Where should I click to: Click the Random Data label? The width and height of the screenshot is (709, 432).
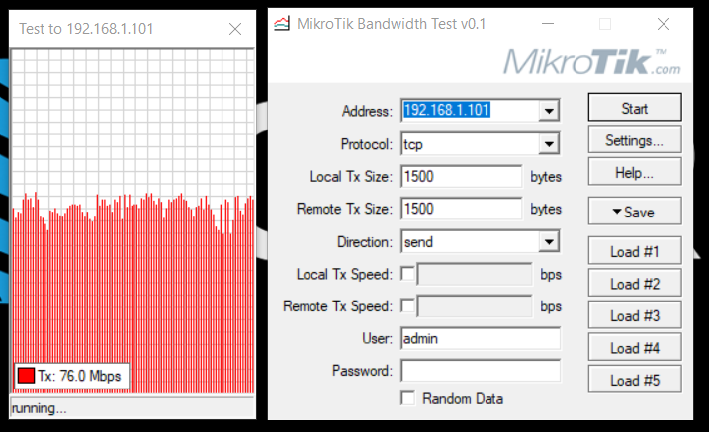pyautogui.click(x=463, y=398)
